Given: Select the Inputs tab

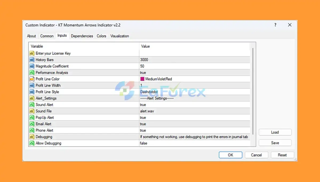Looking at the screenshot, I should tap(62, 35).
